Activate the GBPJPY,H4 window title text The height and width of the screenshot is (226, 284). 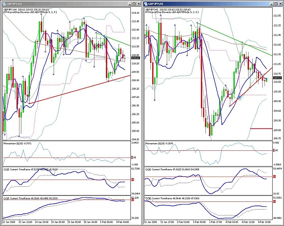[x=14, y=4]
